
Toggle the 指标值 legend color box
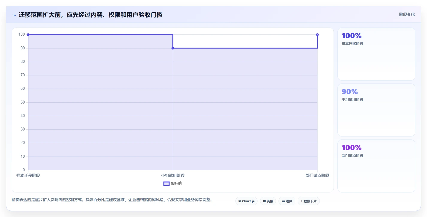pyautogui.click(x=166, y=183)
